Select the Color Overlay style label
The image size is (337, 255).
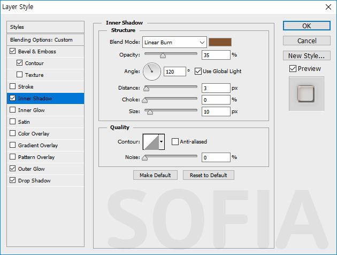coord(34,134)
